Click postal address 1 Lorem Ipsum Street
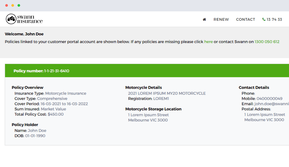 [x=265, y=114]
